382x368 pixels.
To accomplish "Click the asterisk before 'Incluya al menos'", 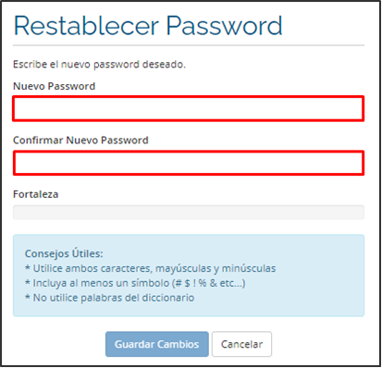I will pos(28,282).
